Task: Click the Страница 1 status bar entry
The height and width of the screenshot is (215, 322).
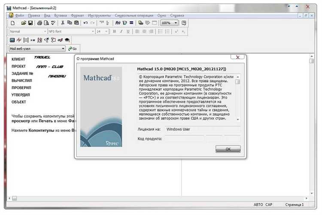Action: point(294,204)
